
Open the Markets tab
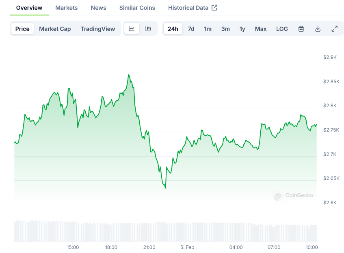tap(66, 8)
